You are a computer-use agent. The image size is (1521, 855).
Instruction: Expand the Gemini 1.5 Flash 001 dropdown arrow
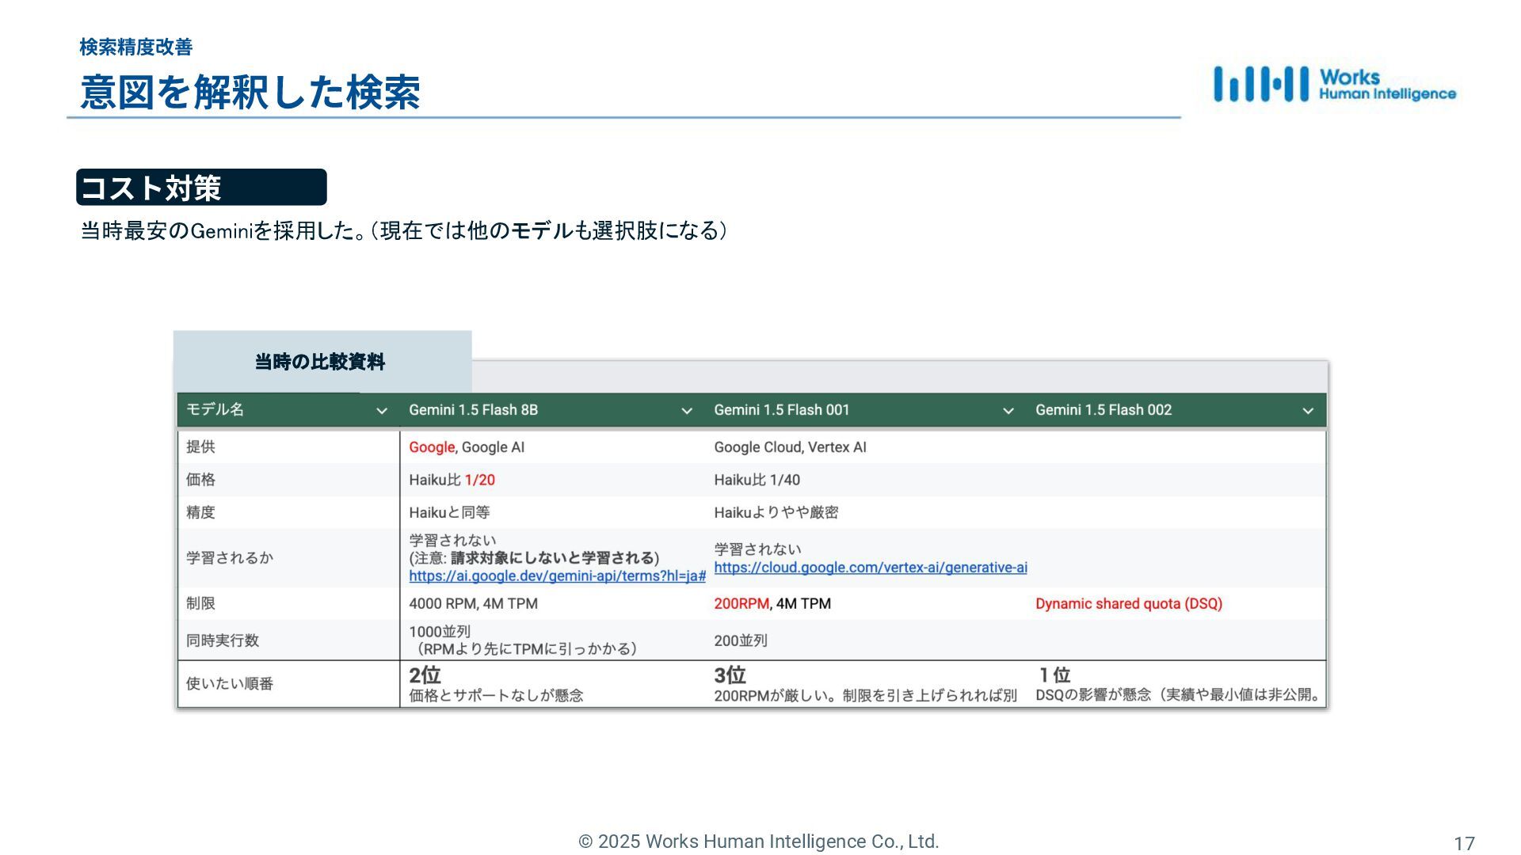click(1008, 411)
